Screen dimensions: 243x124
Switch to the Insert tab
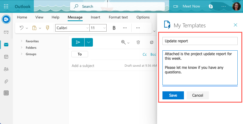click(96, 17)
